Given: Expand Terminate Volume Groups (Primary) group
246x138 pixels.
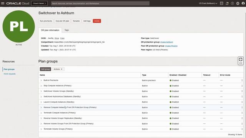Looking at the screenshot, I should (41, 129).
